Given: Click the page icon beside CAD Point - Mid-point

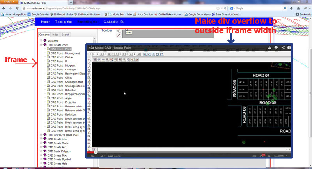Looking at the screenshot, I should [48, 65].
